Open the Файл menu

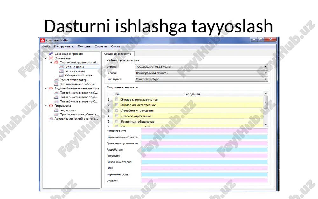click(46, 46)
